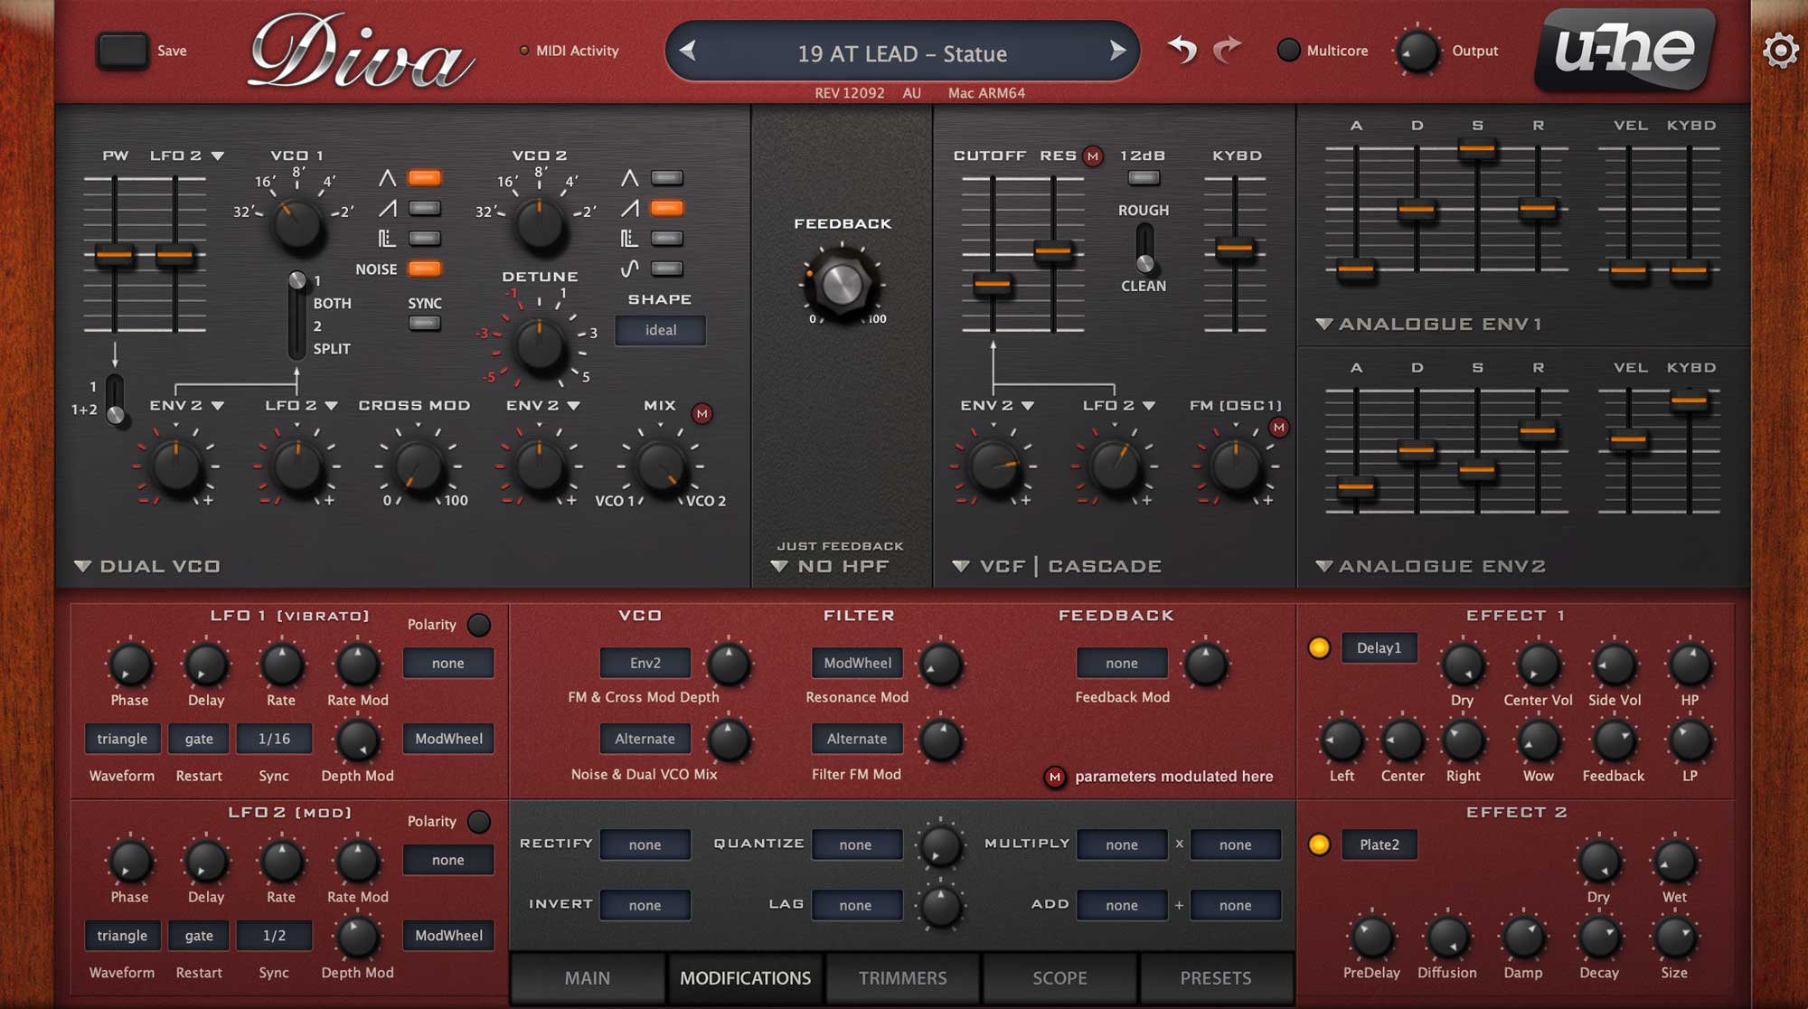Go to previous preset arrow
Viewport: 1808px width, 1009px height.
click(688, 52)
